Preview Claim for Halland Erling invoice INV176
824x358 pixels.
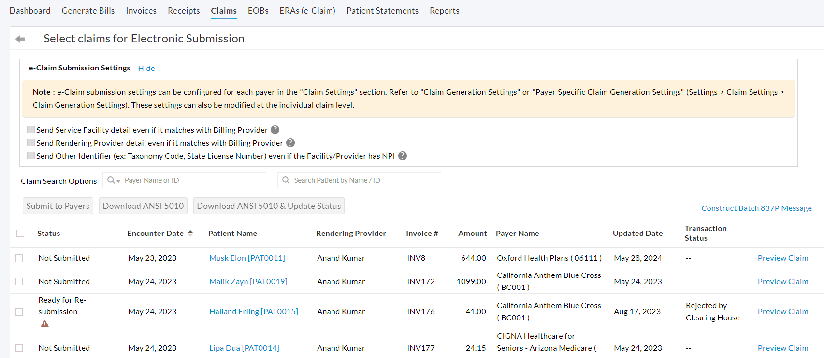click(782, 312)
